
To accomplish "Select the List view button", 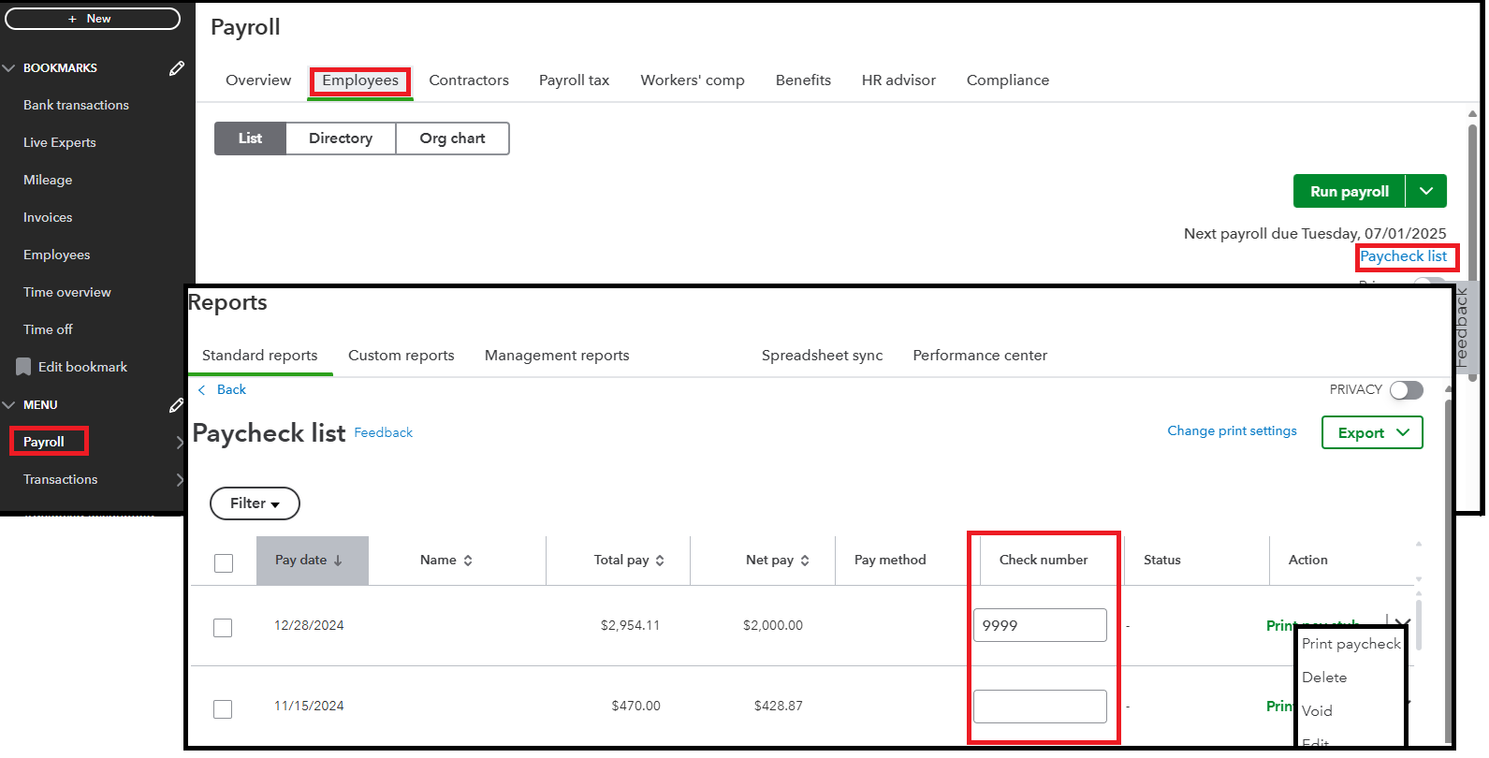I will pos(250,138).
